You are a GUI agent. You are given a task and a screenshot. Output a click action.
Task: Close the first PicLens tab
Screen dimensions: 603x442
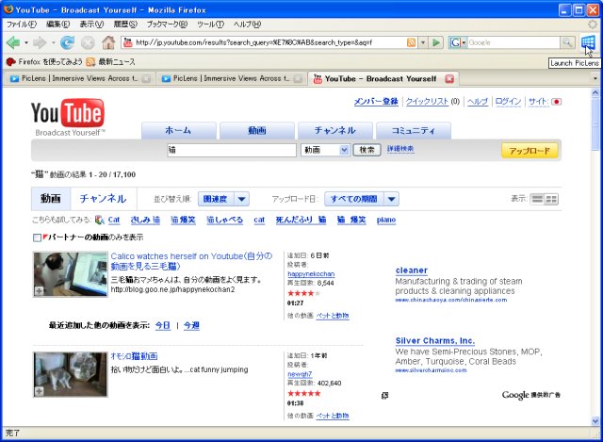(146, 78)
